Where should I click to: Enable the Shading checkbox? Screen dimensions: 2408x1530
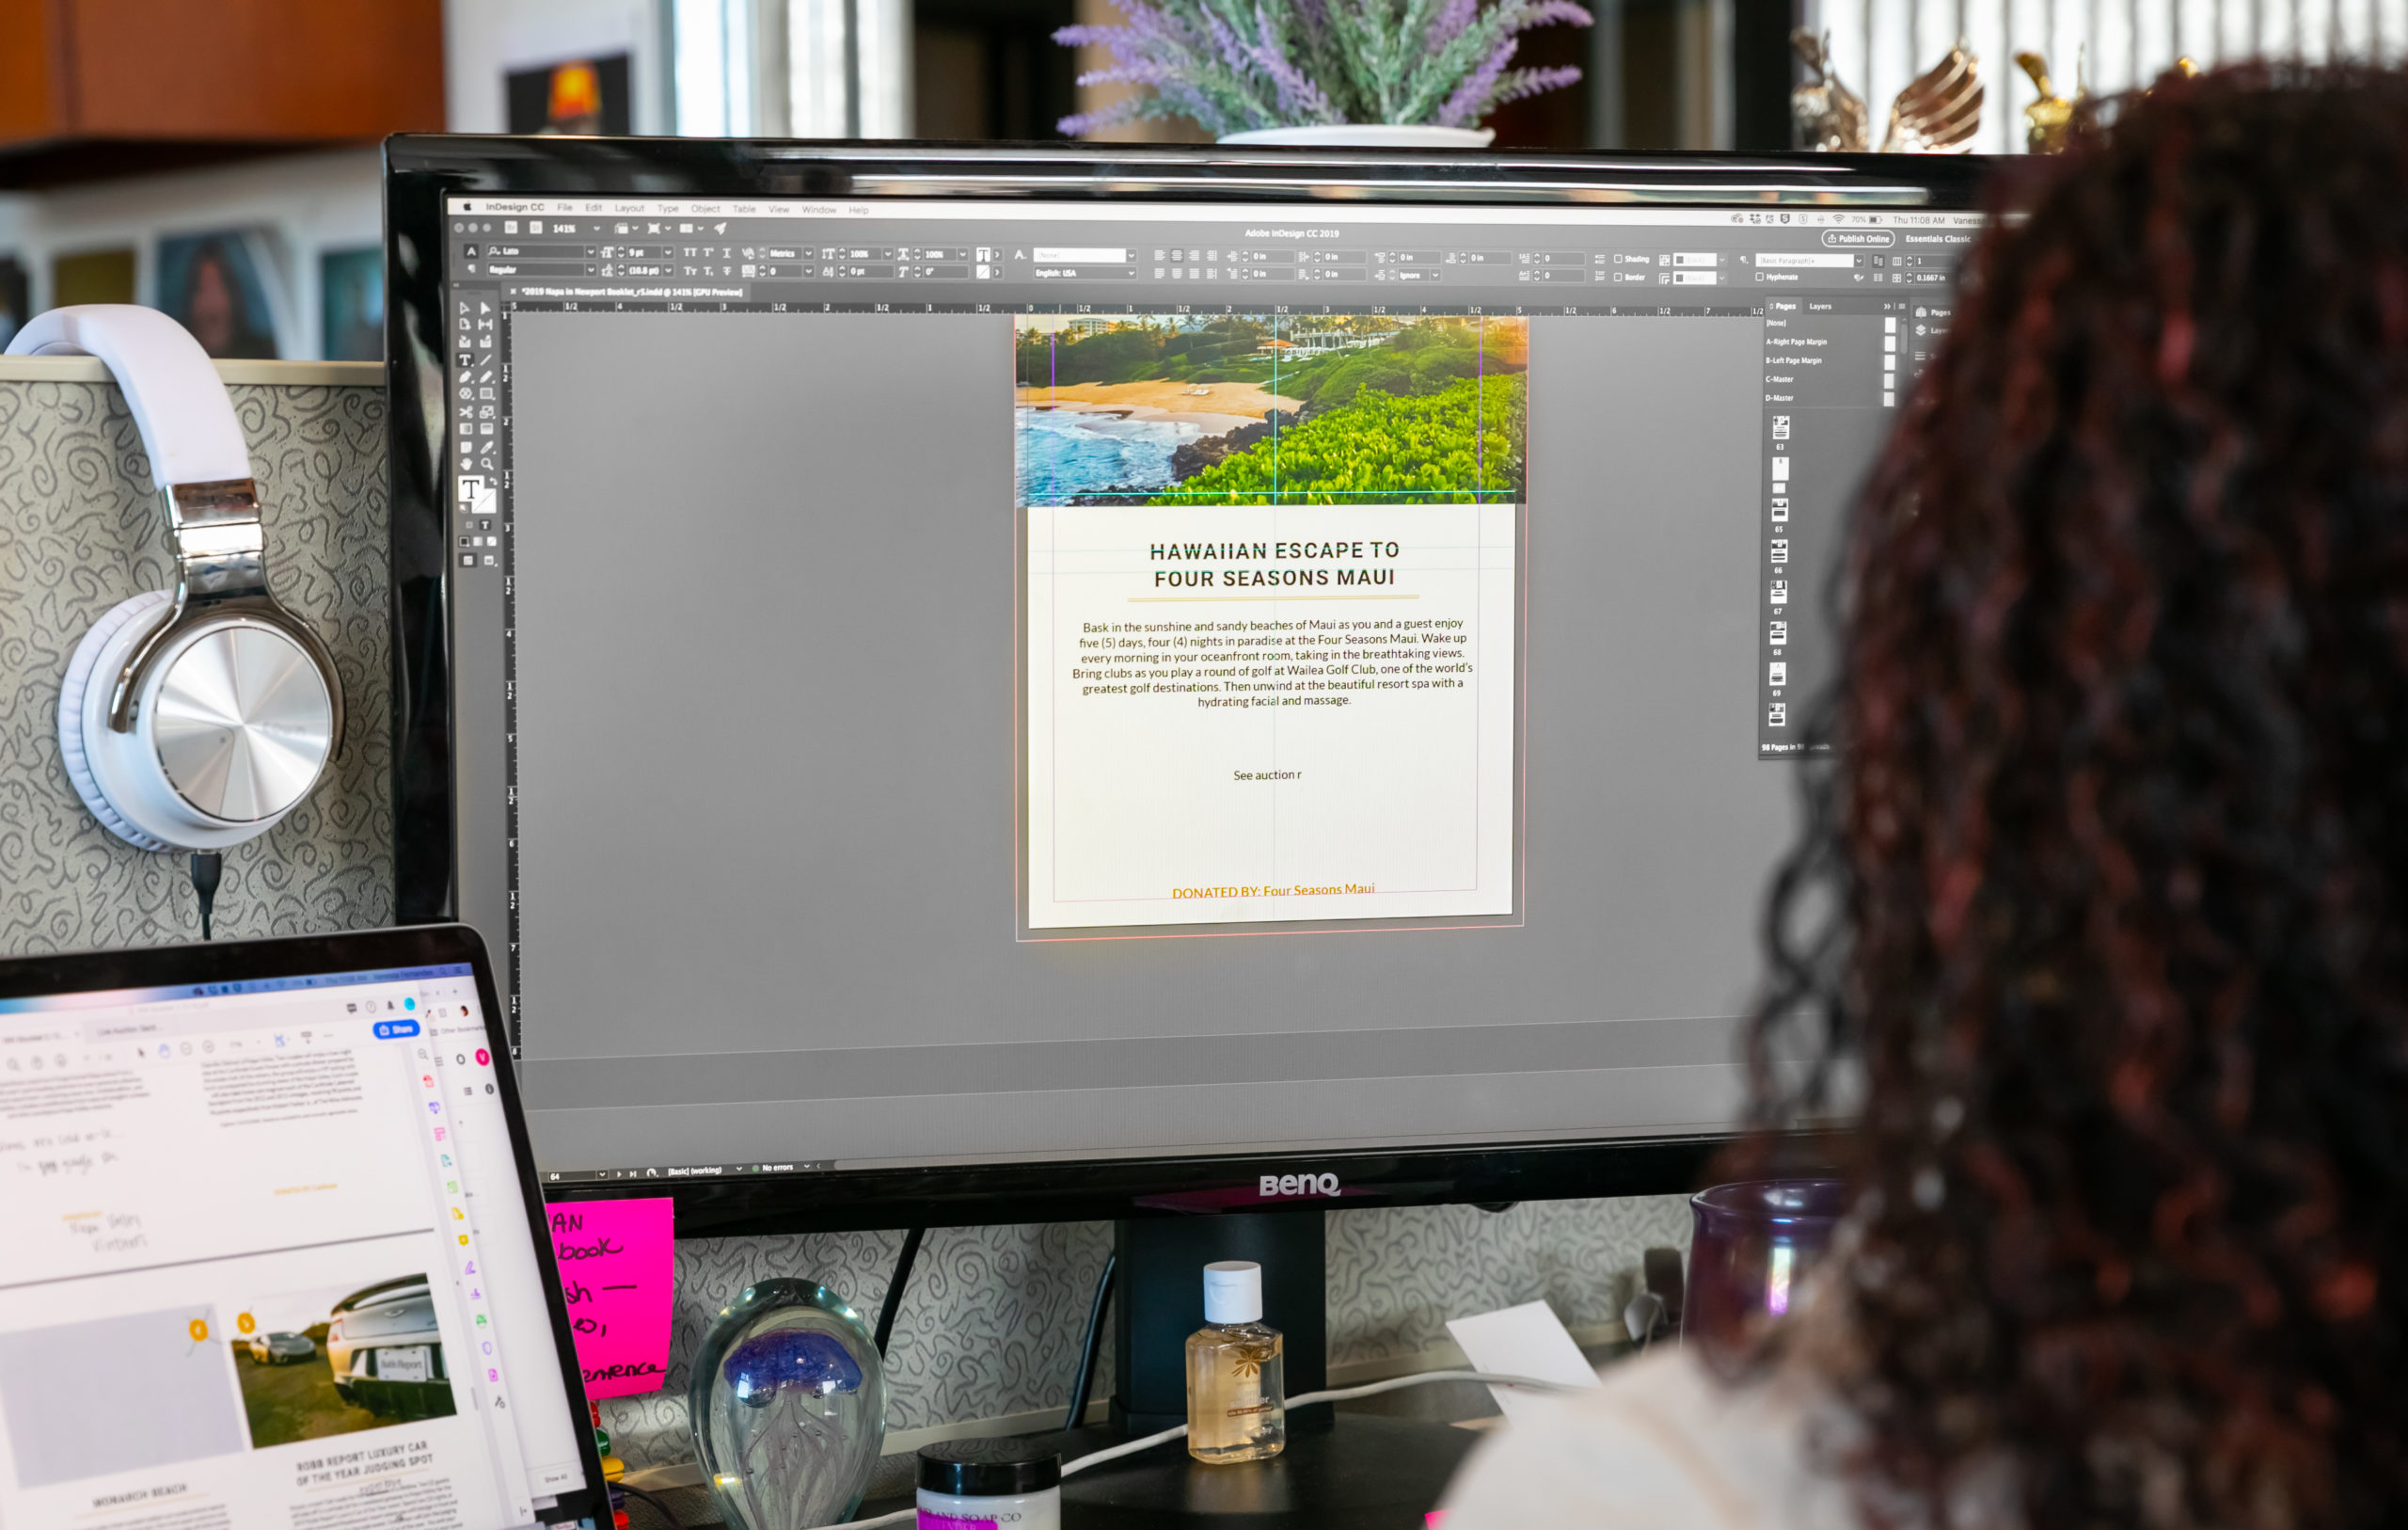tap(1618, 259)
